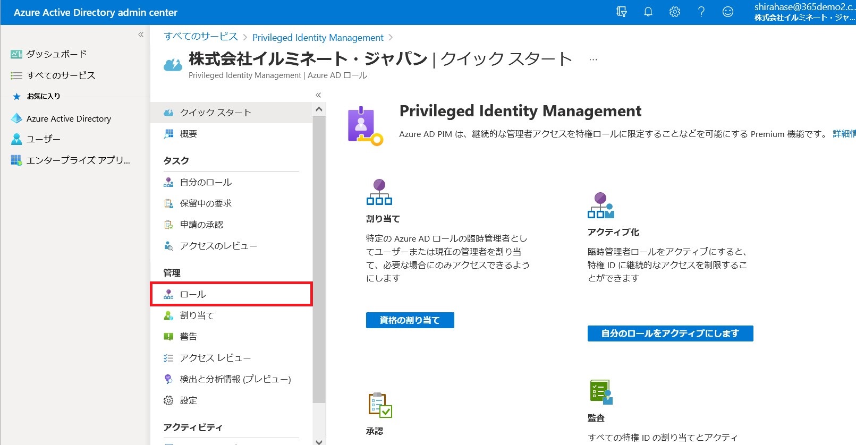The image size is (856, 445).
Task: Click the エンタープライズ アプリ grid icon
Action: pos(16,160)
